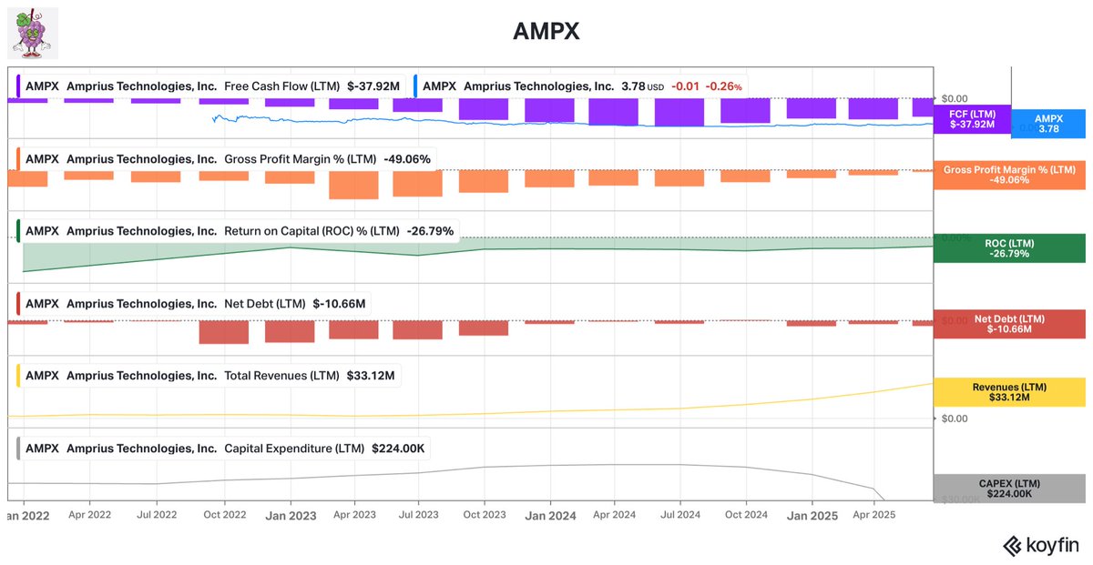Click the Apr 2023 date on time axis

(x=355, y=514)
